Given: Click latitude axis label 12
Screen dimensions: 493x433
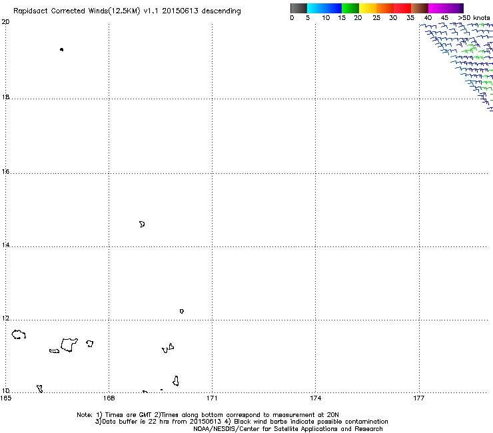Looking at the screenshot, I should coord(5,318).
